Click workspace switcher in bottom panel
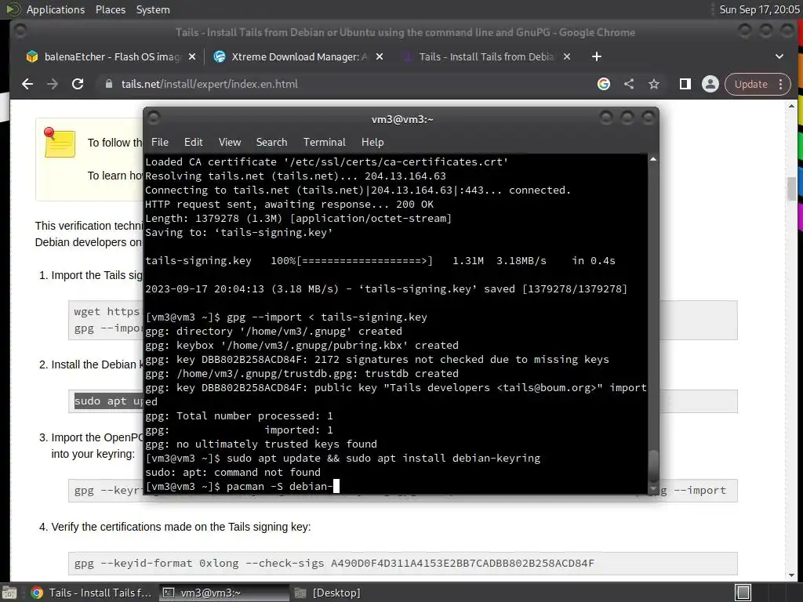 [x=743, y=593]
